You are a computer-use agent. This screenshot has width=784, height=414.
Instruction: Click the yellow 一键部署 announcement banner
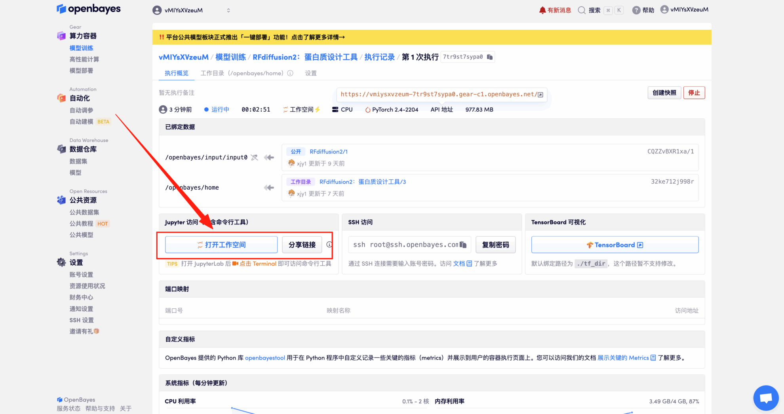pyautogui.click(x=432, y=37)
